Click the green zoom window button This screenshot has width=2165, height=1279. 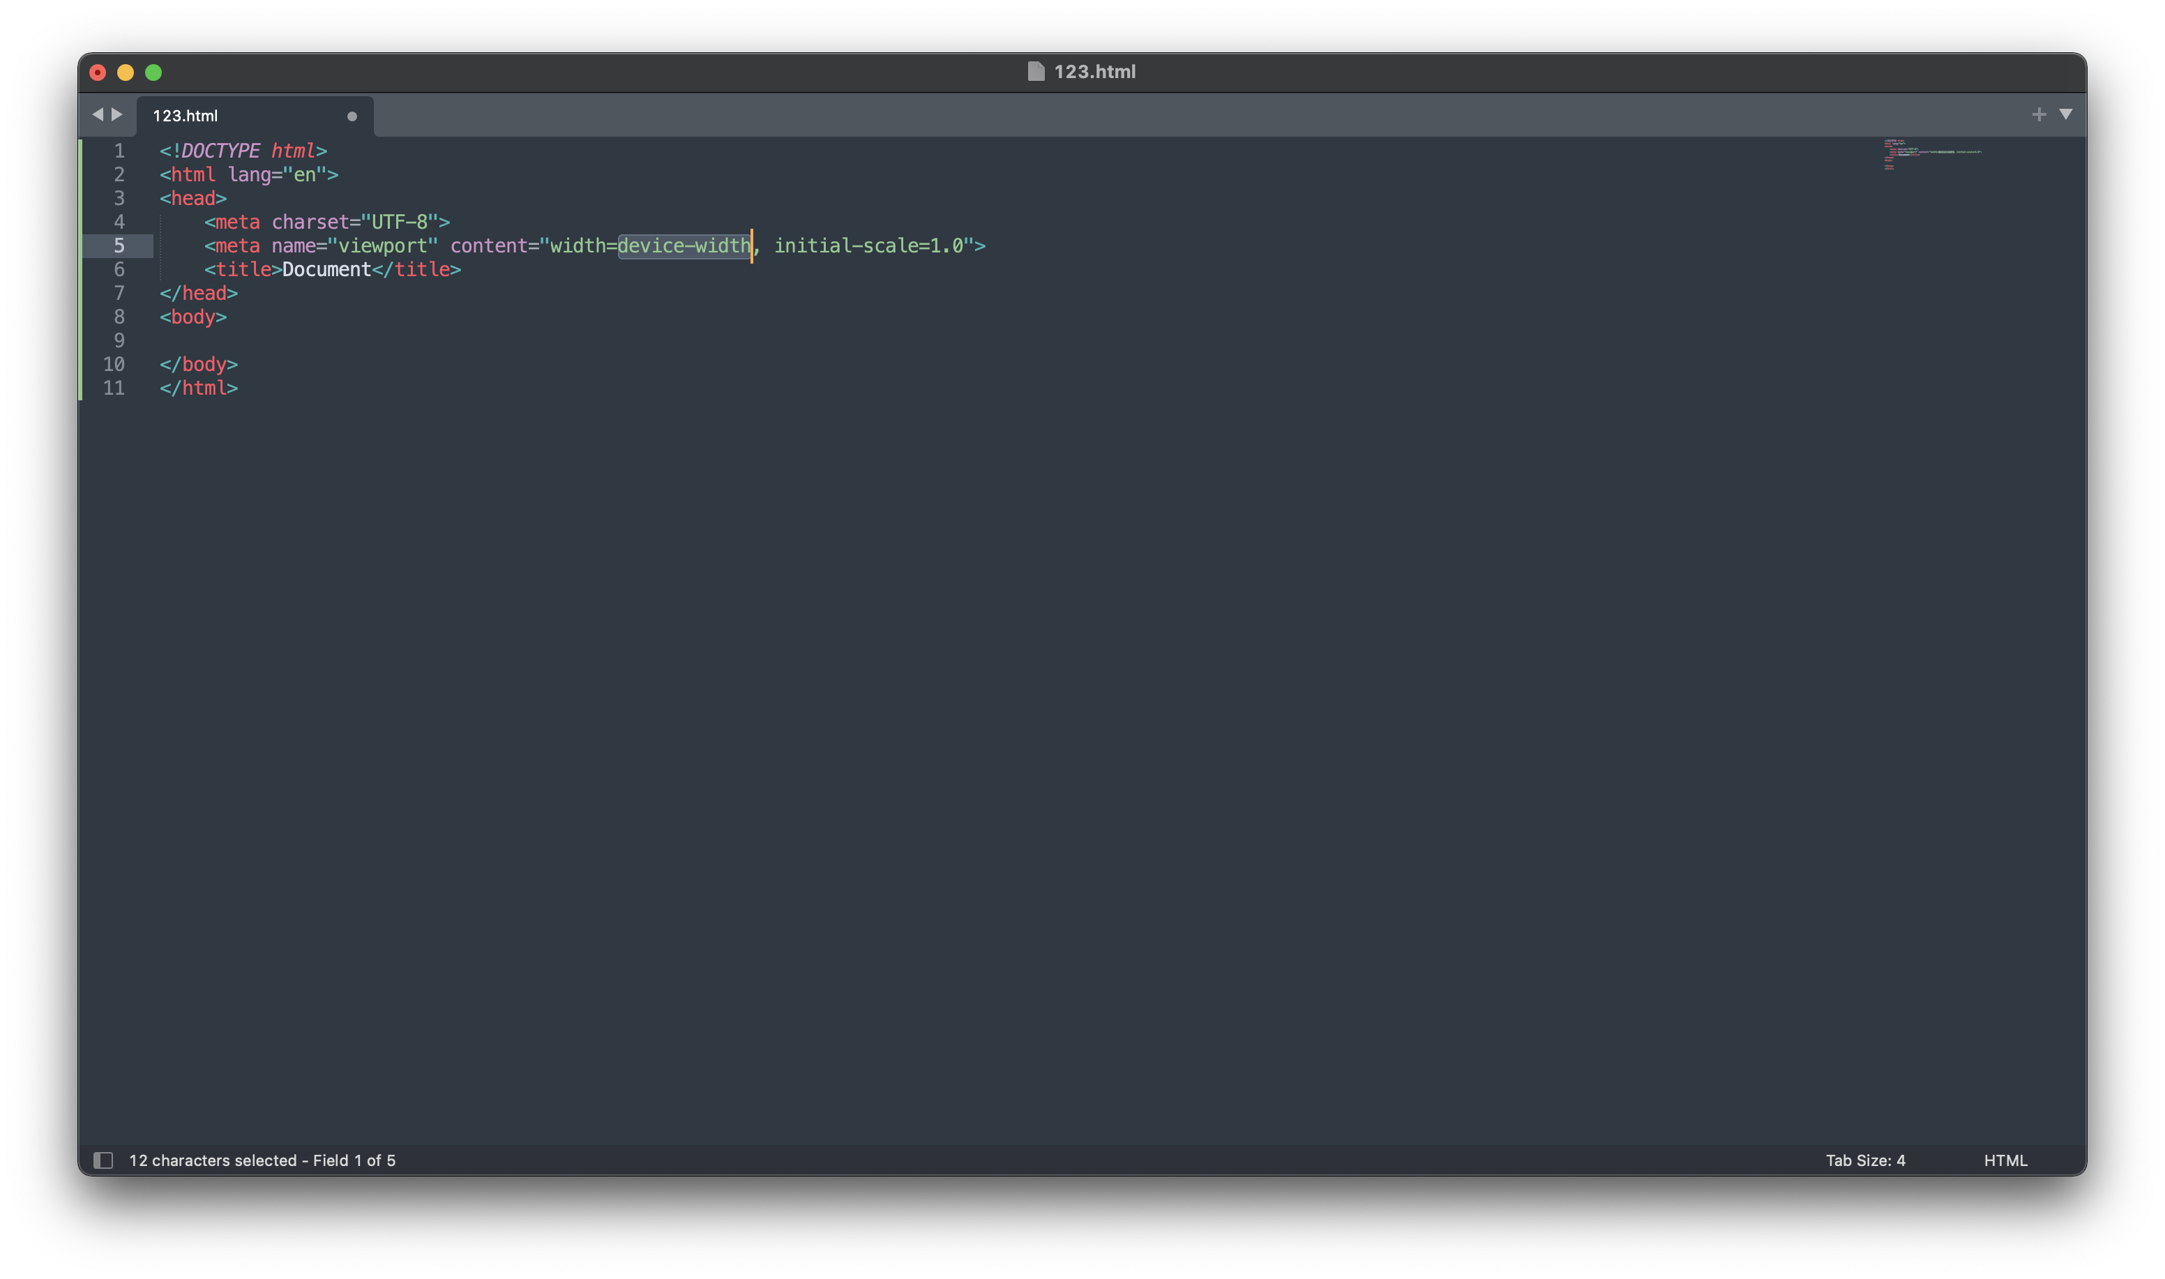153,73
